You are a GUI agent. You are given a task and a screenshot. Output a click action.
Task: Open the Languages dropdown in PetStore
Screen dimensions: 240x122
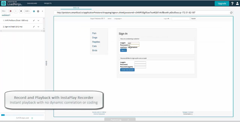click(118, 19)
